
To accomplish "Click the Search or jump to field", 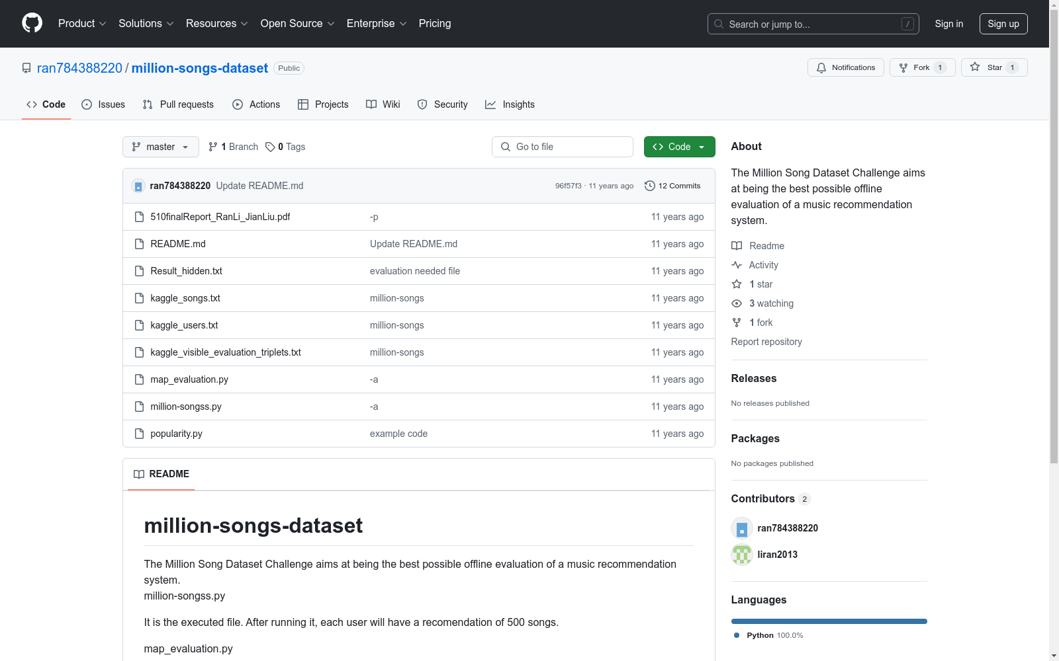I will (x=813, y=24).
